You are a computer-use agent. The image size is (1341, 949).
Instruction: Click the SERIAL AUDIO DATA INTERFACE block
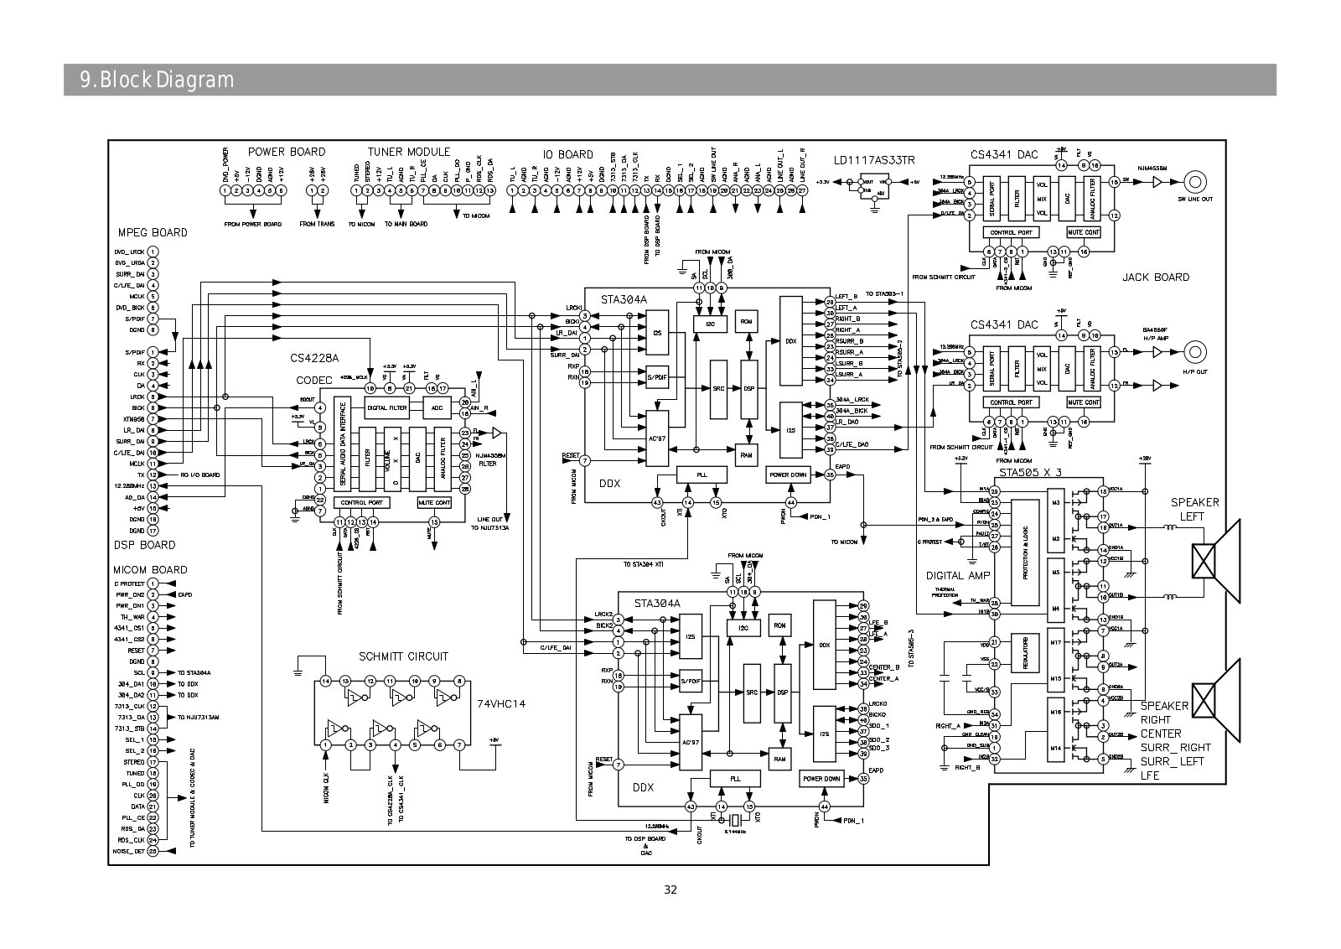tap(342, 444)
